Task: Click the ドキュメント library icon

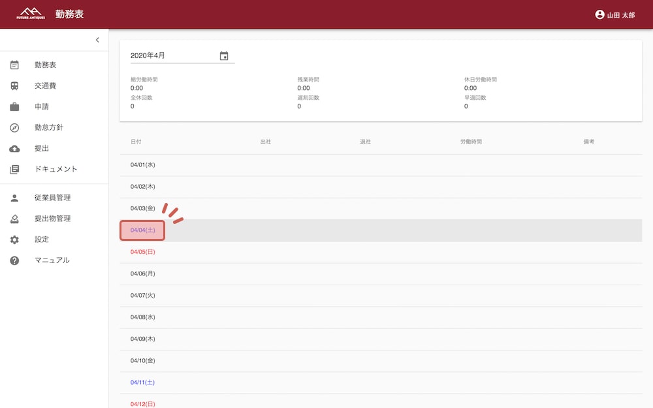Action: pos(14,170)
